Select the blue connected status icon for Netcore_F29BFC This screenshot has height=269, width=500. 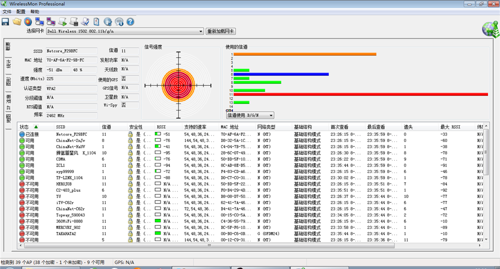[x=22, y=134]
